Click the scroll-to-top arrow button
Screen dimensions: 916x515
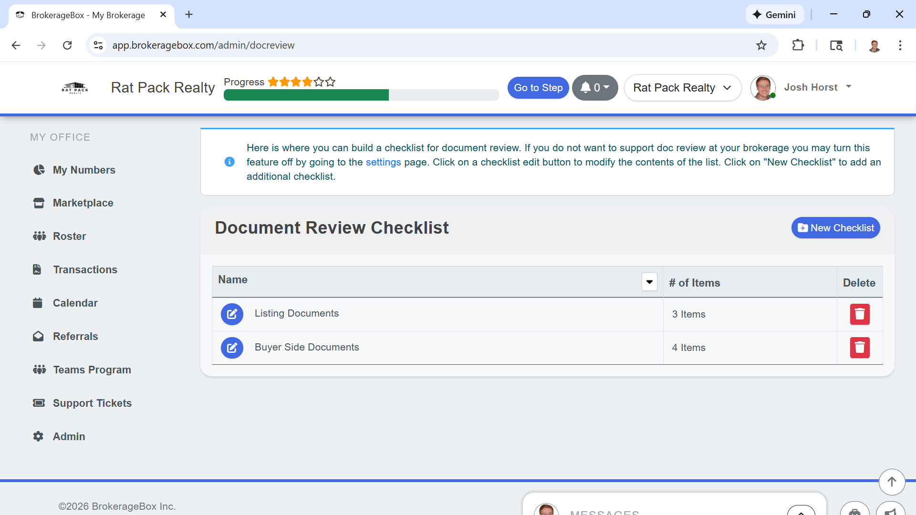(892, 482)
